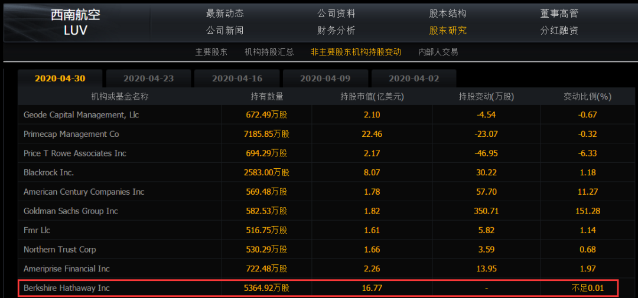Click the 516.75万股 holding value
The height and width of the screenshot is (298, 638).
point(266,231)
